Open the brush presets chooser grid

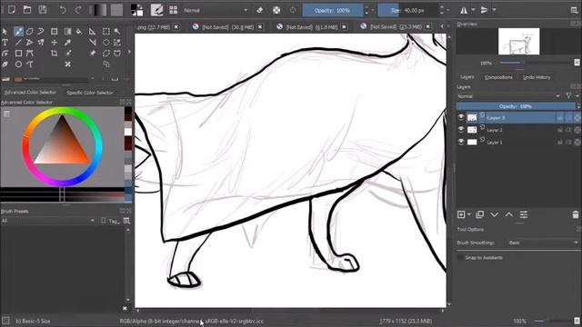[x=174, y=10]
